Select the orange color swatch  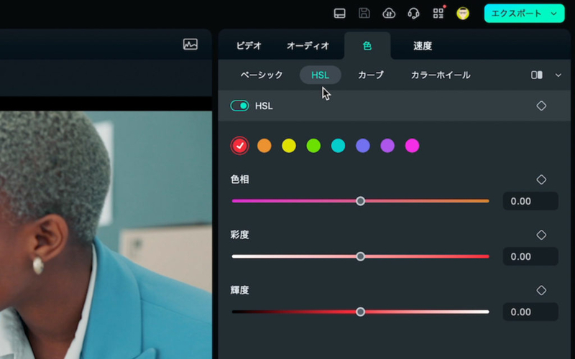point(264,146)
